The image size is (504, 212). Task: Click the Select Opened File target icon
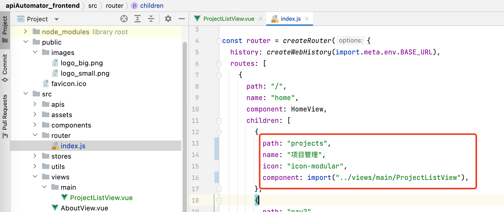coord(124,19)
